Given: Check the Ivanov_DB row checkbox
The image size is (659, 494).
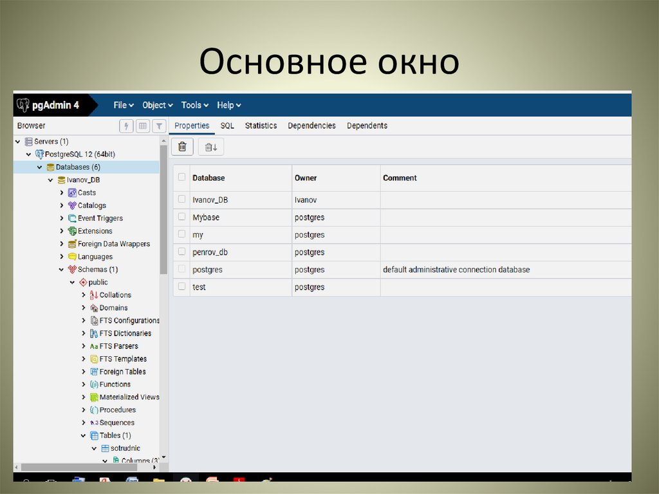Looking at the screenshot, I should pyautogui.click(x=181, y=200).
